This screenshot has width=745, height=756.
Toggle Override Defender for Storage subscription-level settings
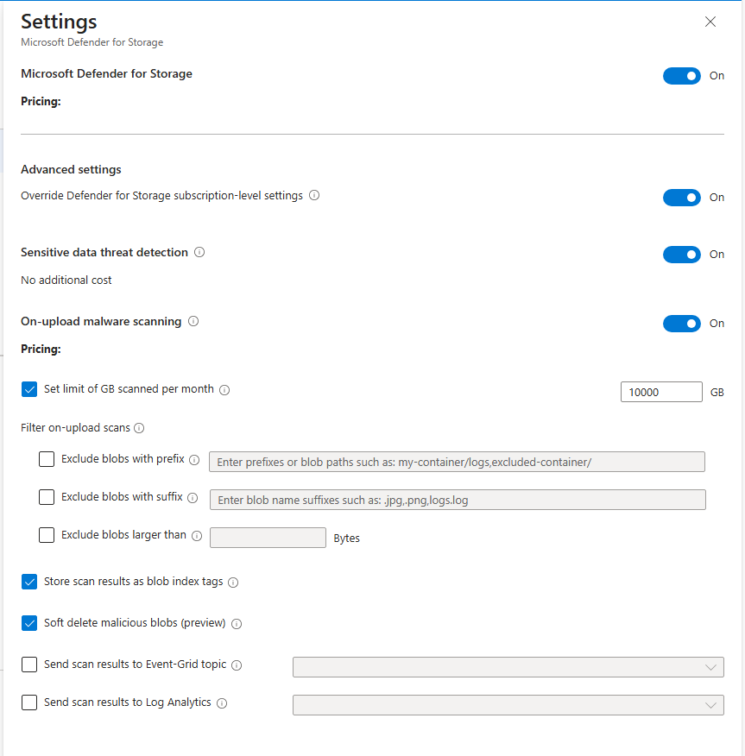pos(681,198)
